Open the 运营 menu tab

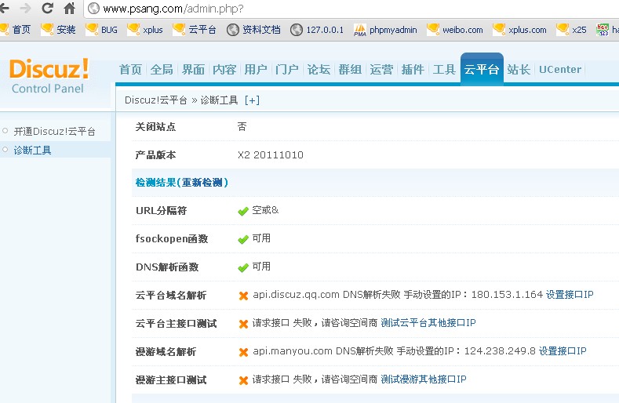coord(381,70)
